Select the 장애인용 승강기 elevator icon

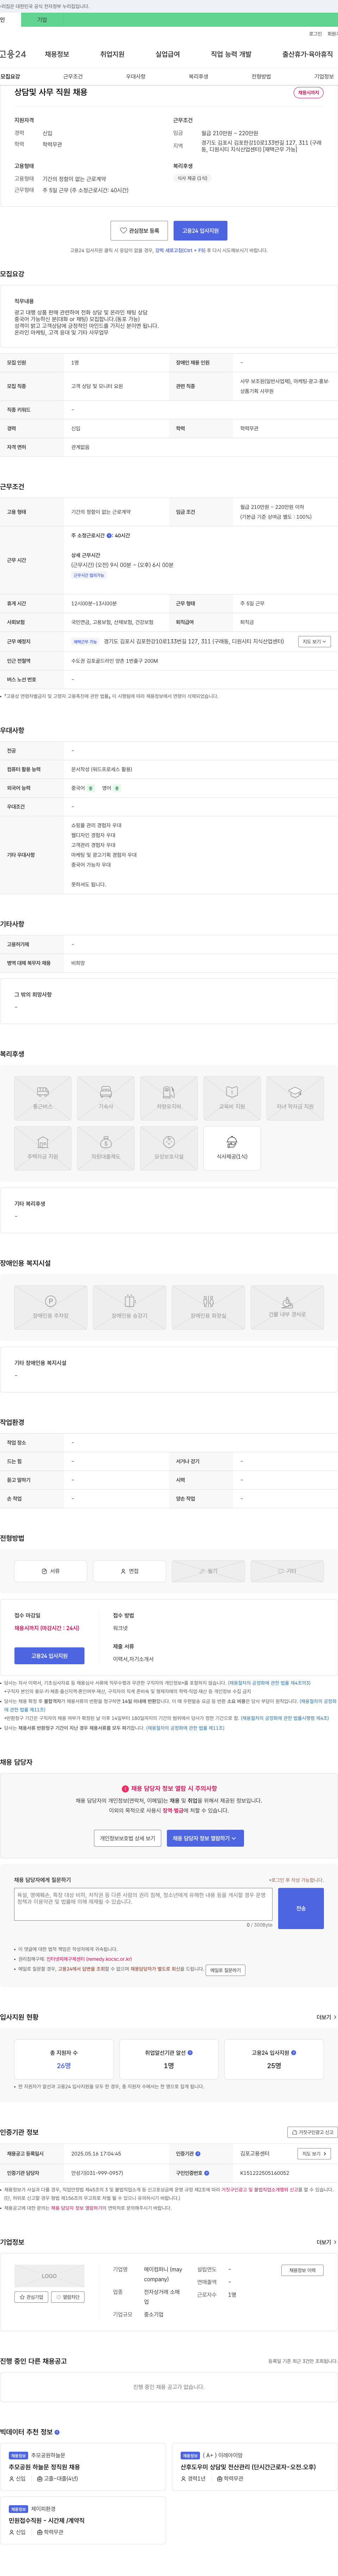(130, 1307)
